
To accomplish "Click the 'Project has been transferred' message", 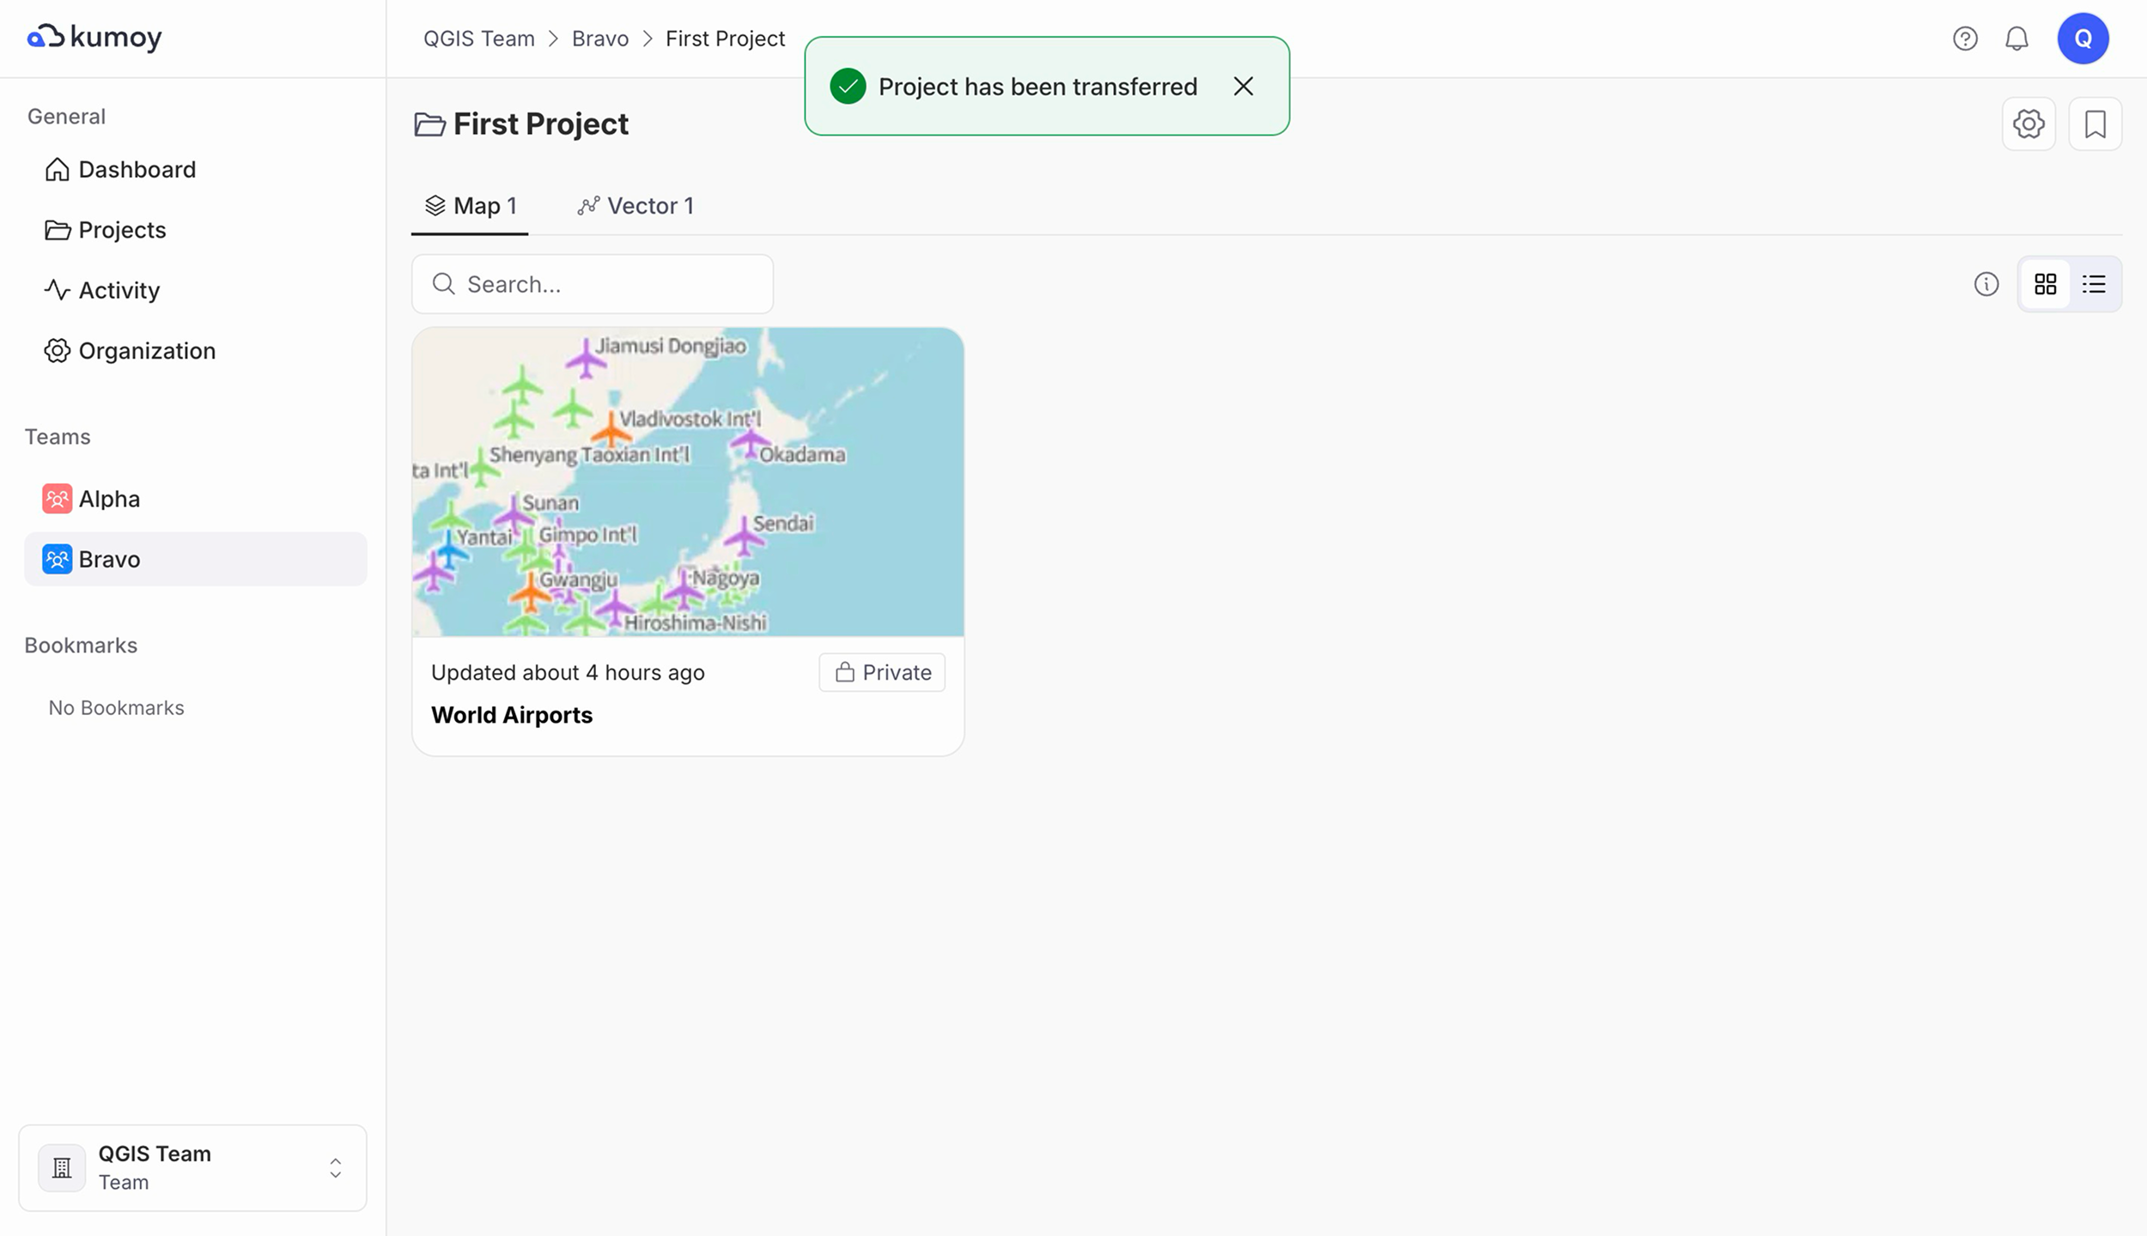I will [x=1037, y=87].
